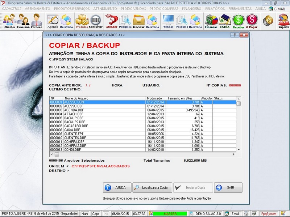Open the FERRAMENTAS menu

coord(240,9)
